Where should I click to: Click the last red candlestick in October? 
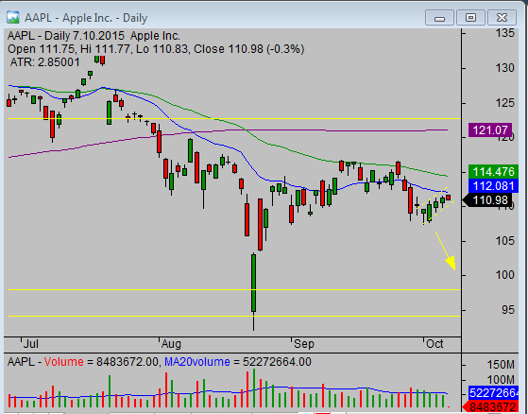(x=449, y=198)
